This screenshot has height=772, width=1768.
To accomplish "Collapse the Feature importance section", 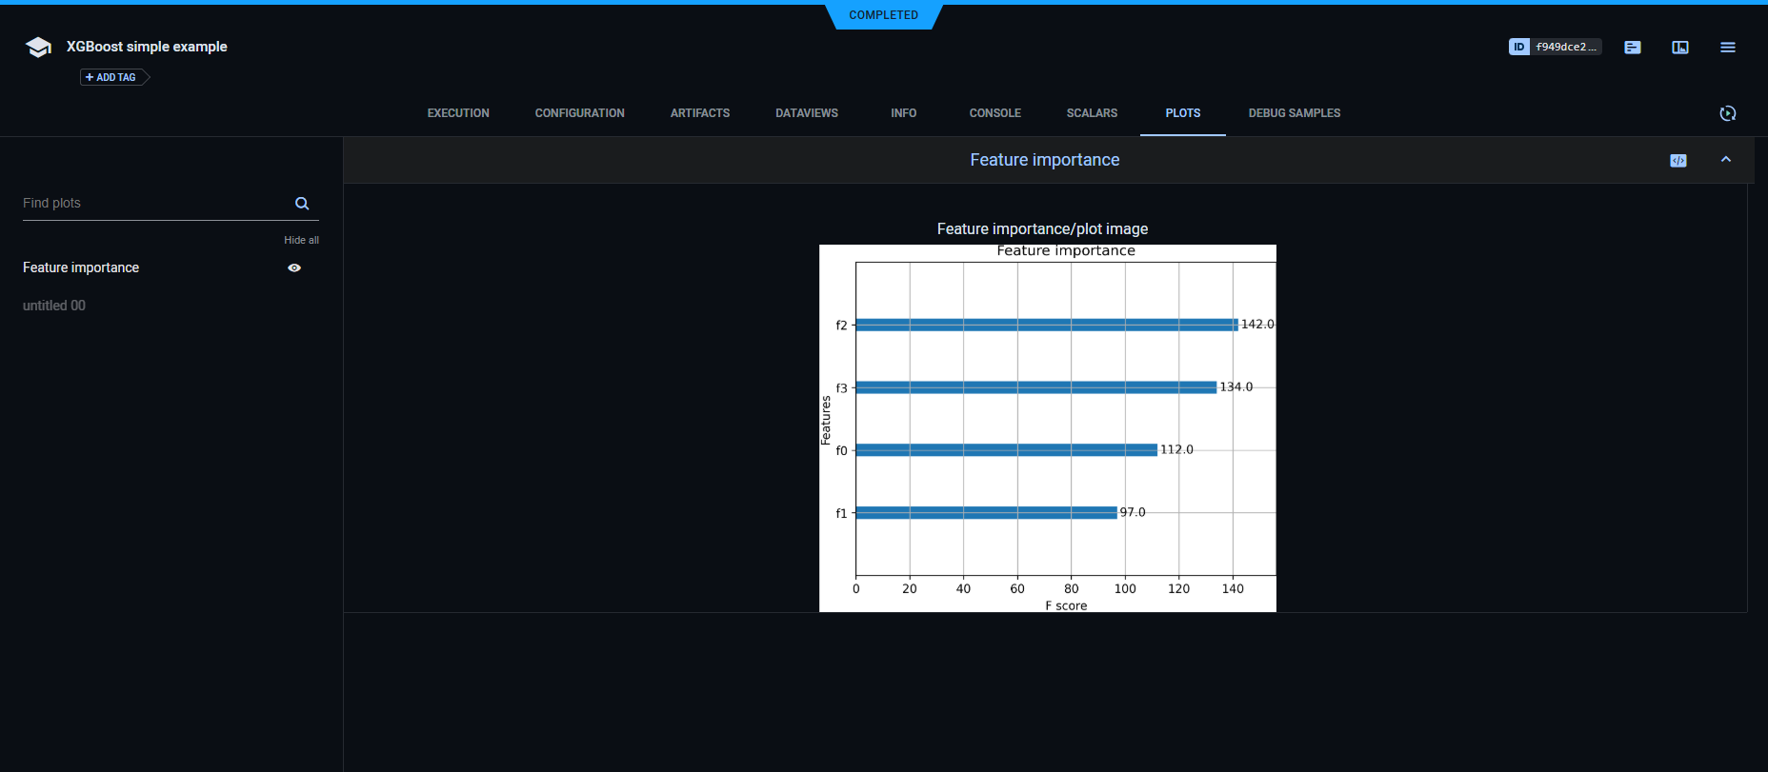I will click(x=1726, y=160).
